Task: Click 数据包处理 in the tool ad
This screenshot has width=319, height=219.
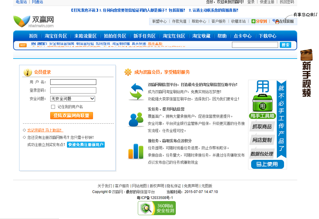Action: point(262,154)
